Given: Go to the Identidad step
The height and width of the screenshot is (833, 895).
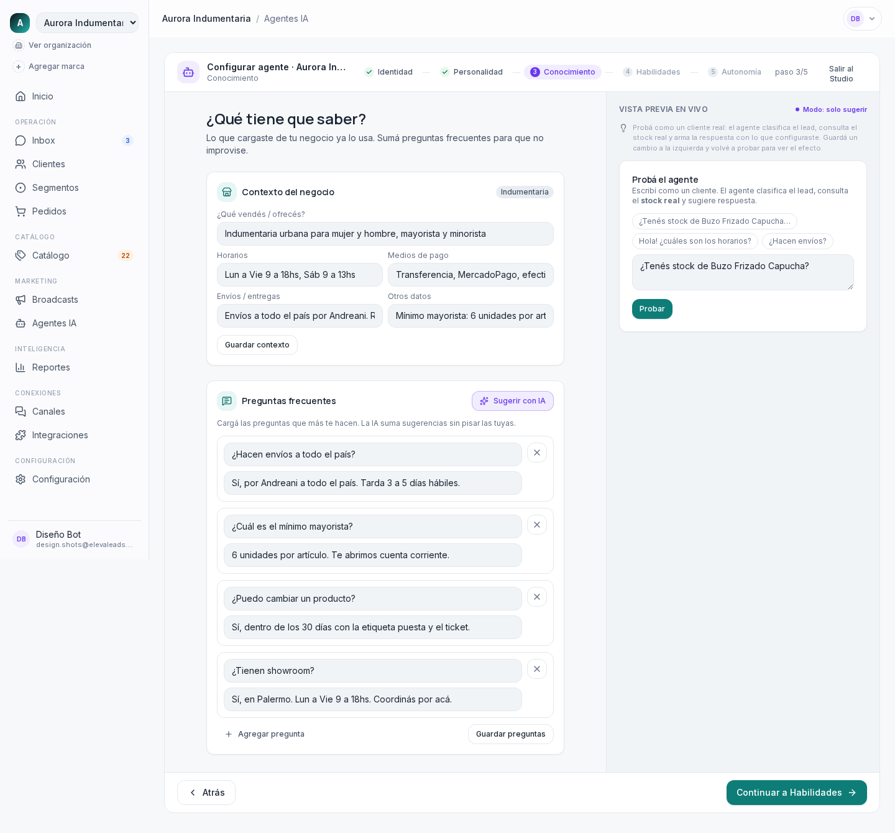Looking at the screenshot, I should (x=389, y=72).
